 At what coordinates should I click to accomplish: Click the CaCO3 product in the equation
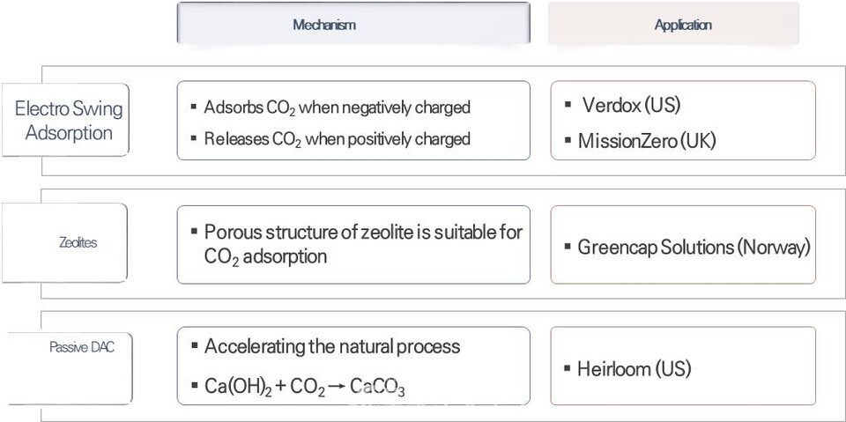pyautogui.click(x=377, y=386)
